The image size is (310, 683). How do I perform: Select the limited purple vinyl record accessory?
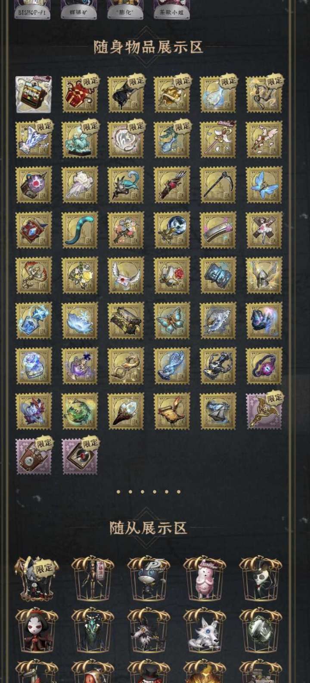tap(80, 457)
